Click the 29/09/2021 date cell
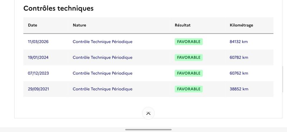 (x=38, y=89)
